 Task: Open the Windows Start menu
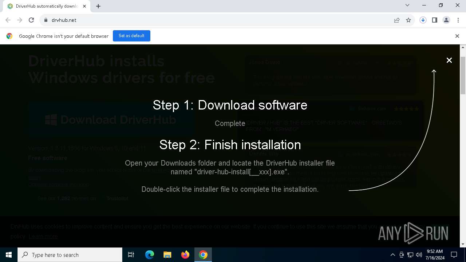tap(9, 255)
